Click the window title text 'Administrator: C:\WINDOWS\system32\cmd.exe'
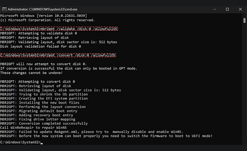 point(42,9)
